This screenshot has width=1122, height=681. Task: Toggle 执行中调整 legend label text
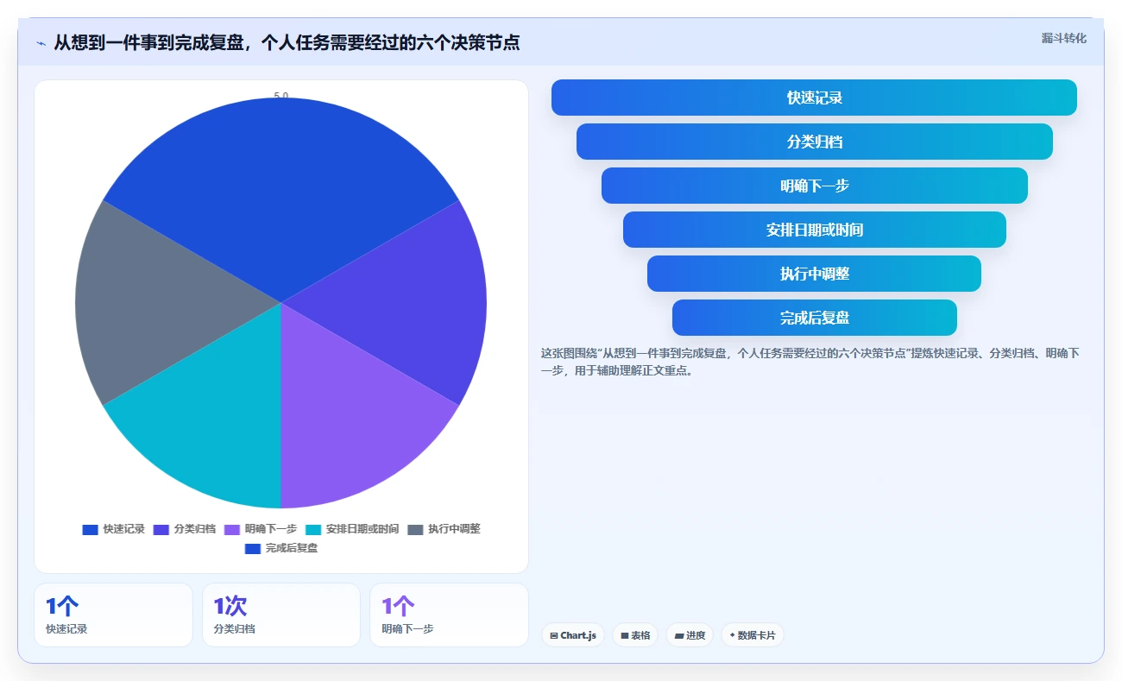(454, 529)
